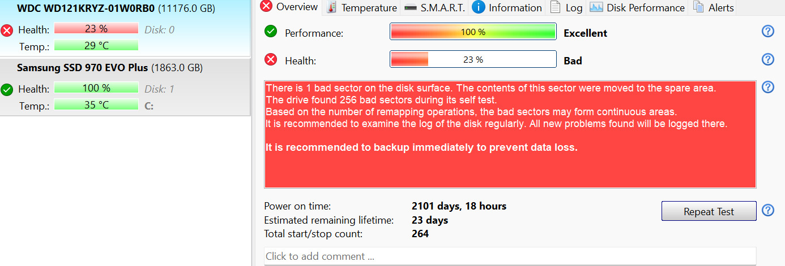Show the Log tab

(x=566, y=7)
